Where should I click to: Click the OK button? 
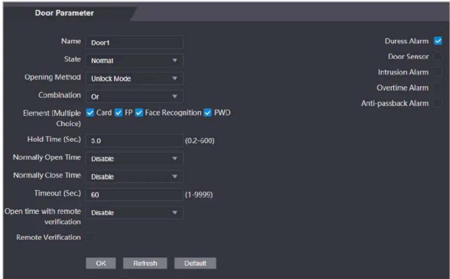pyautogui.click(x=101, y=263)
